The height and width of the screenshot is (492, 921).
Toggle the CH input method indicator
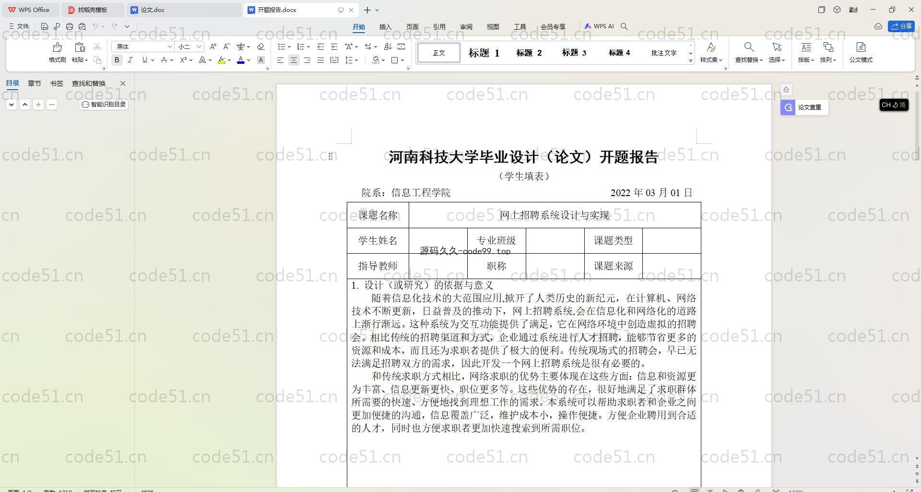click(x=894, y=105)
